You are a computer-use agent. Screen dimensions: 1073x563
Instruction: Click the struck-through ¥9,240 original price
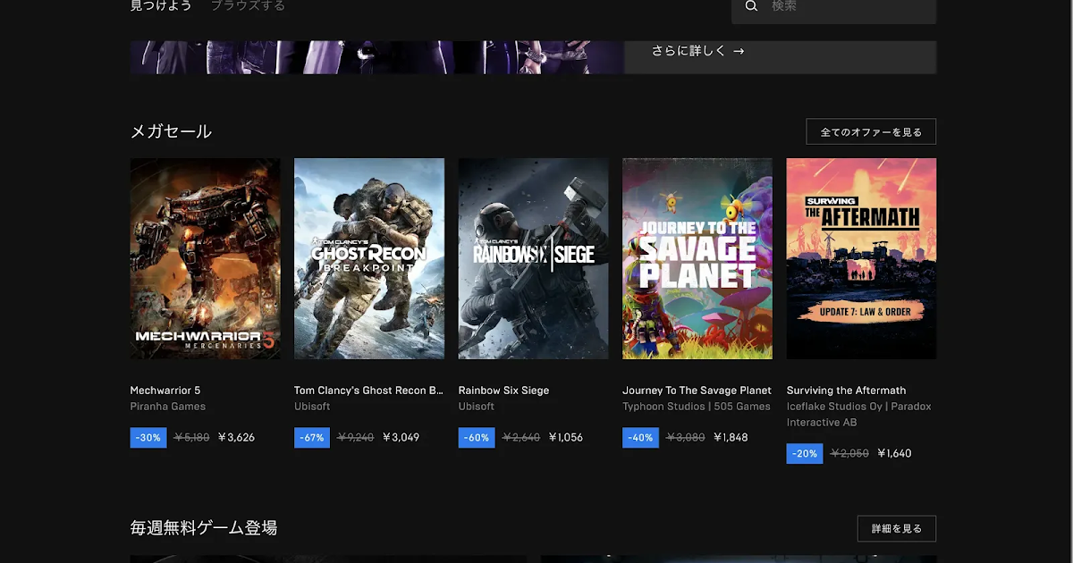[x=356, y=438]
